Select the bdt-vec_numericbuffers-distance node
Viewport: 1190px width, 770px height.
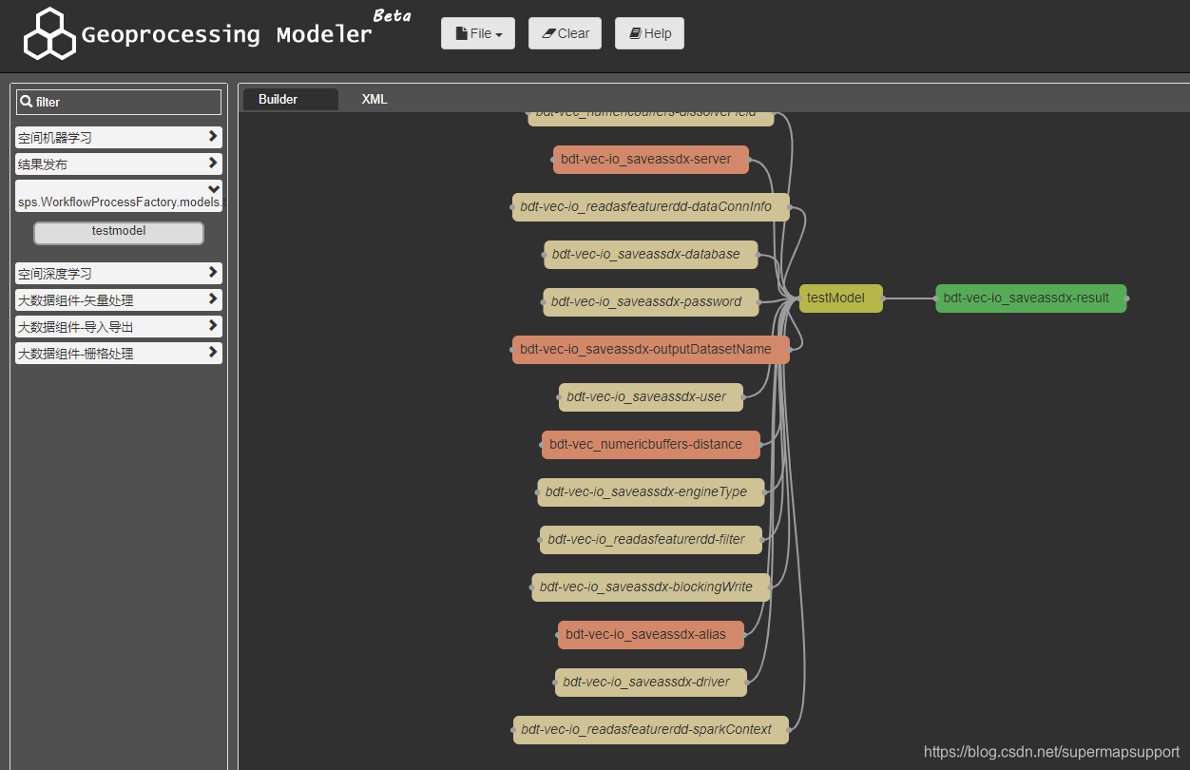[x=650, y=445]
